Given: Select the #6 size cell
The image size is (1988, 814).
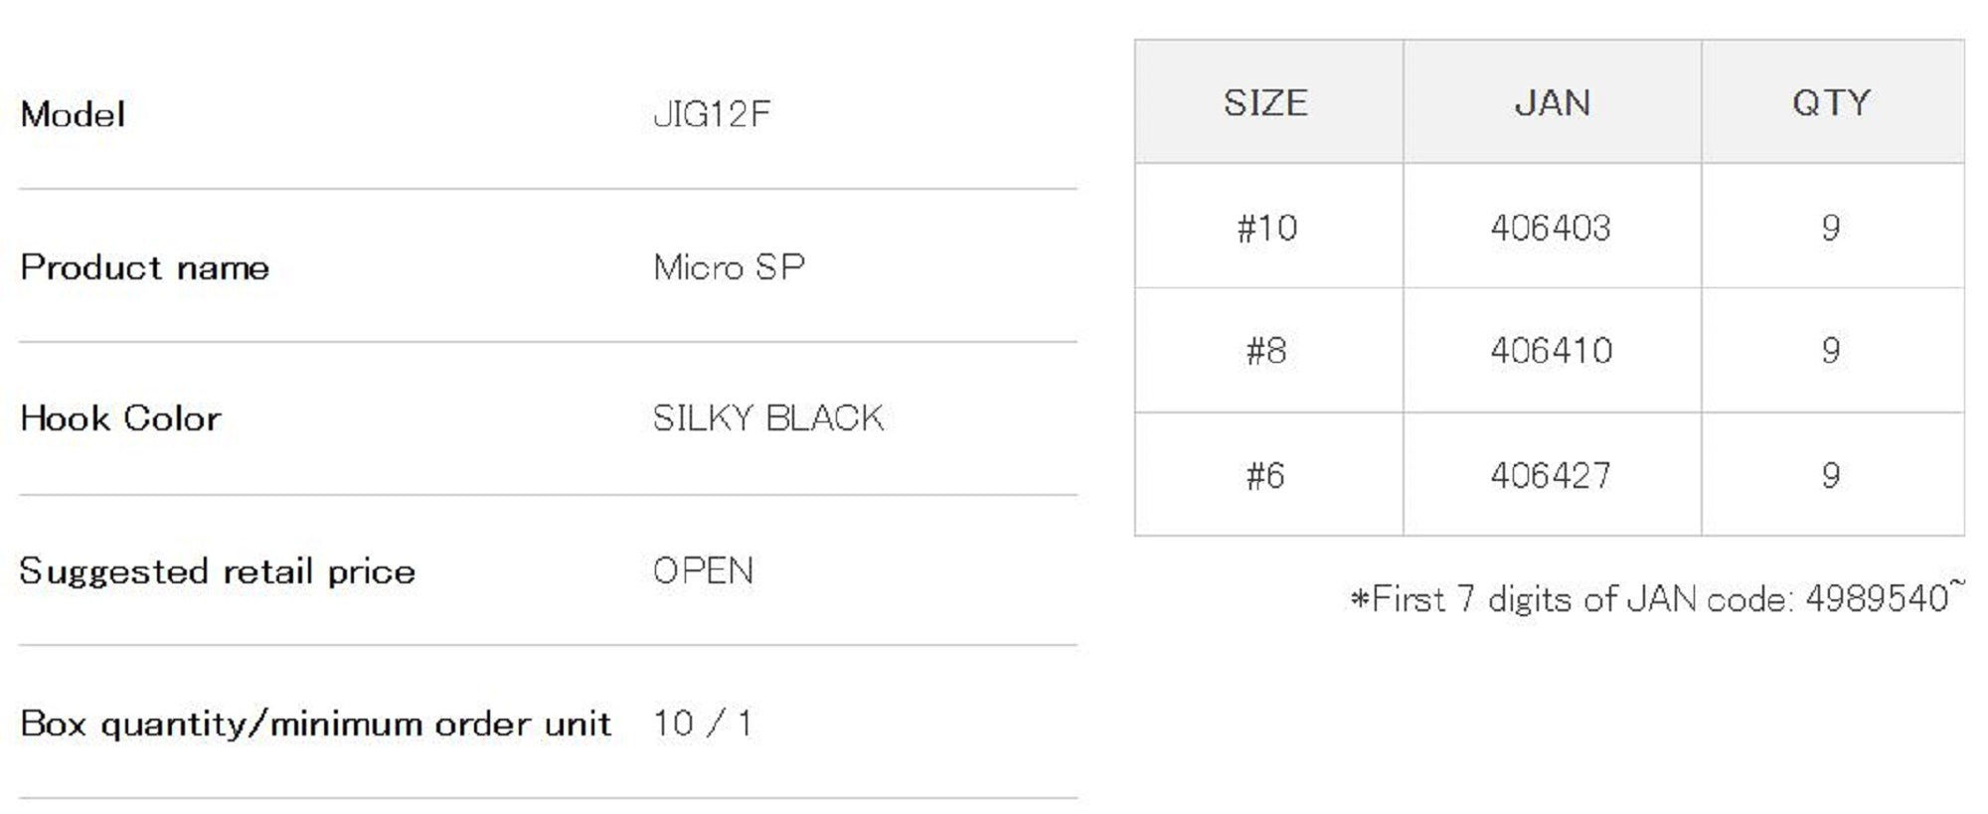Looking at the screenshot, I should point(1266,476).
